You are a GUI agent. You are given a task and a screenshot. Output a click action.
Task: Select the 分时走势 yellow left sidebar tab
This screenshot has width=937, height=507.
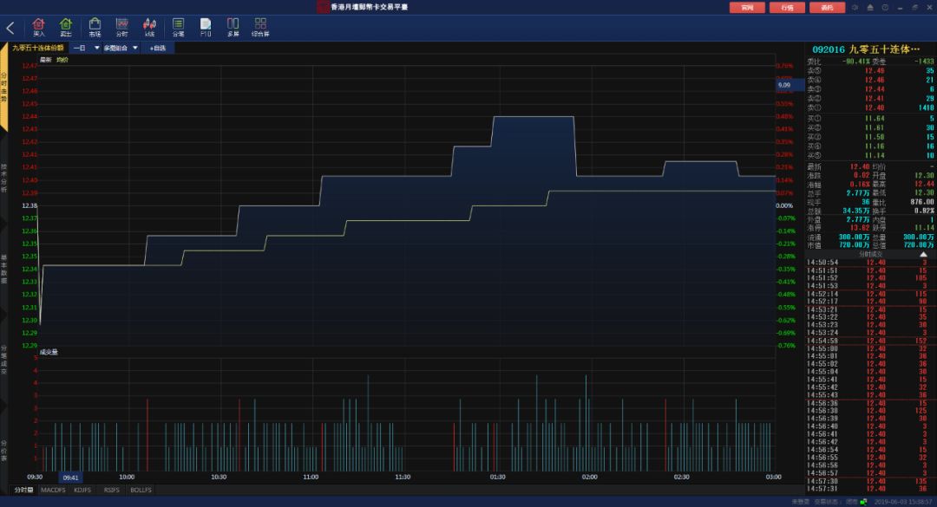click(3, 88)
